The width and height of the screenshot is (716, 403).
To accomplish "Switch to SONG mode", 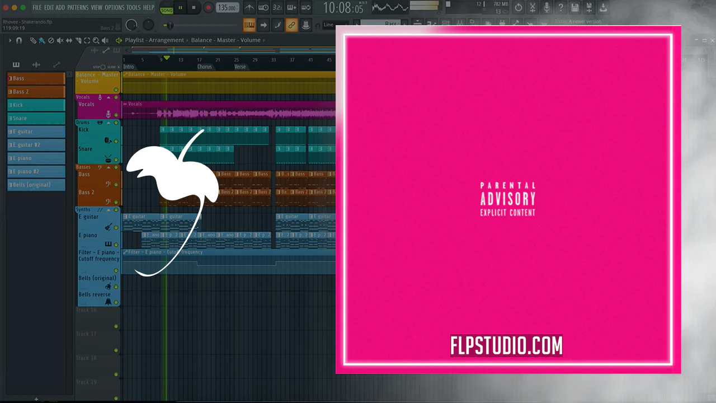I will click(x=167, y=10).
